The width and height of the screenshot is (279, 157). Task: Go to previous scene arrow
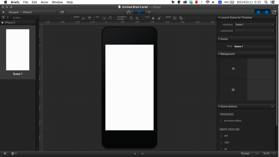coord(135,154)
